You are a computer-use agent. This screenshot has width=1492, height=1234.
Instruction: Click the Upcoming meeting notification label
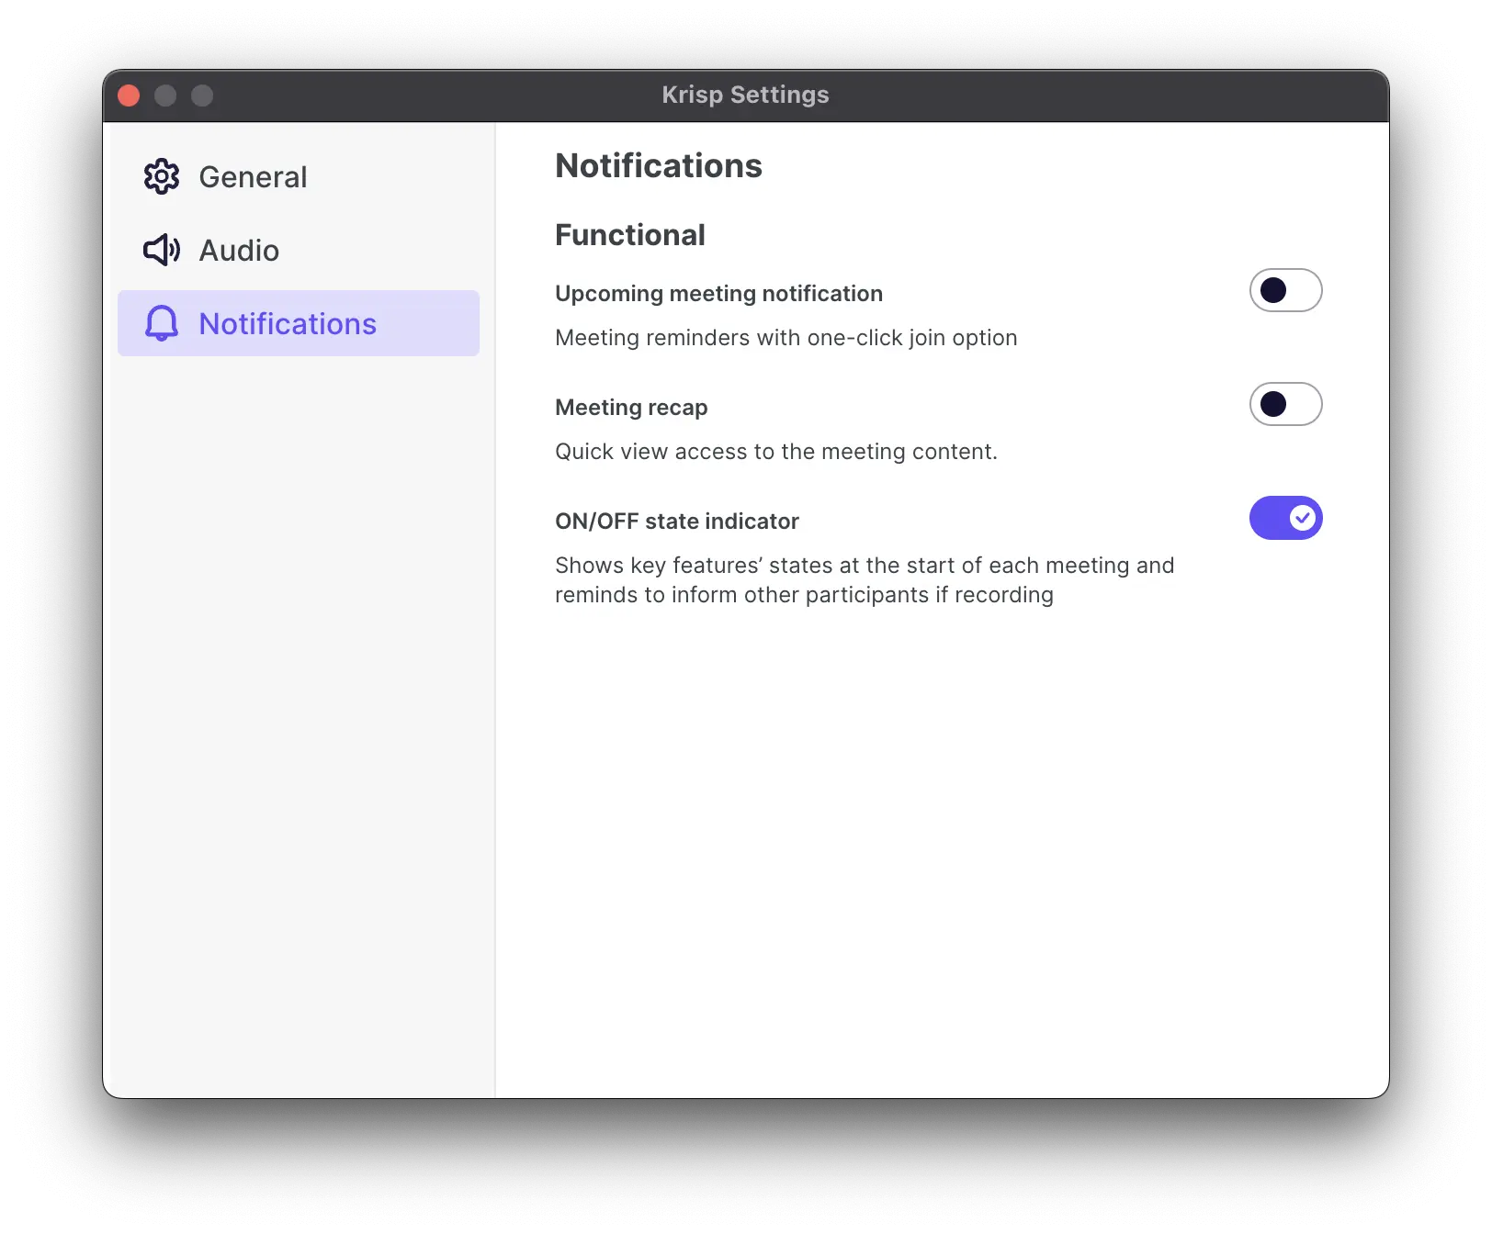tap(718, 294)
